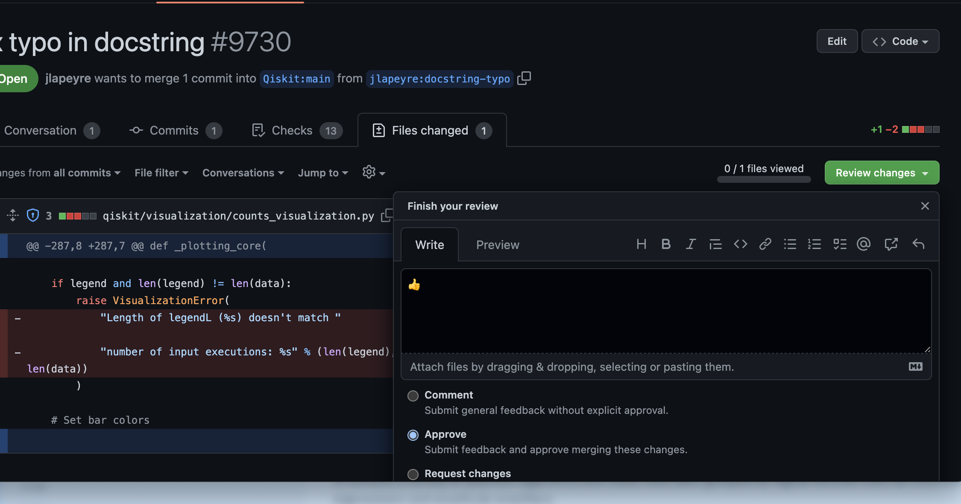Apply italic formatting in the comment editor
This screenshot has height=504, width=961.
pyautogui.click(x=691, y=244)
